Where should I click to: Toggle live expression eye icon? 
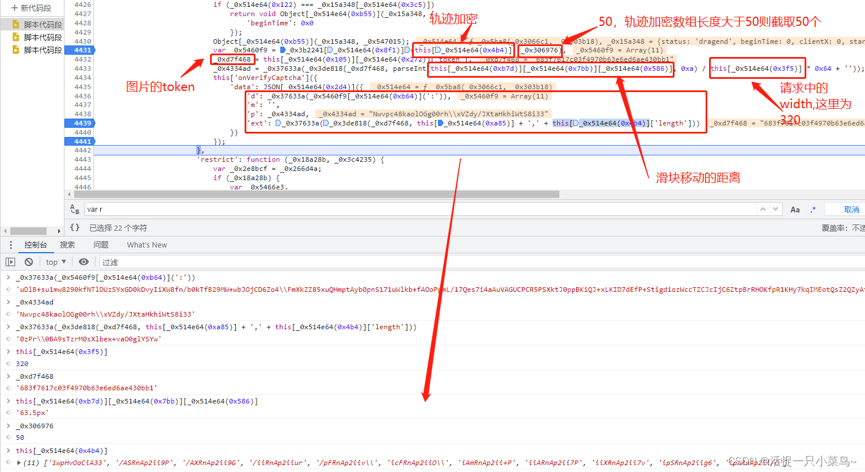coord(83,262)
